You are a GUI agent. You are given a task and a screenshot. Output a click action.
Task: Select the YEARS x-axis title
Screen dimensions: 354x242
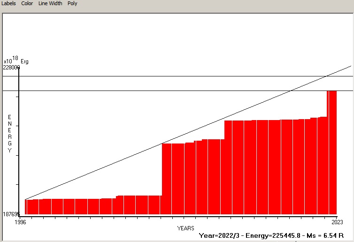click(x=185, y=228)
